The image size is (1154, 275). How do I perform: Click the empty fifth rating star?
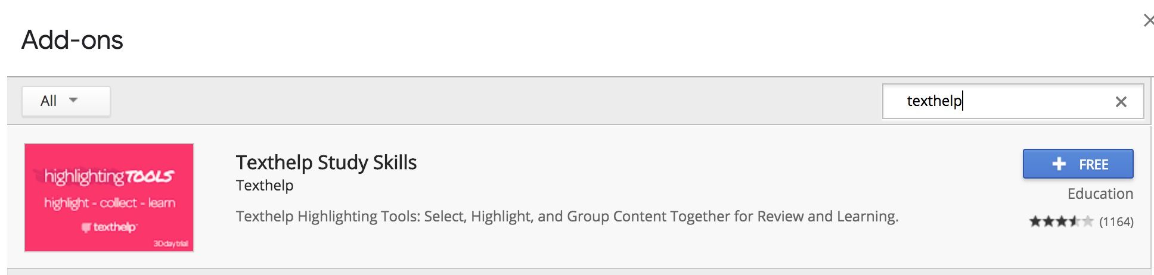(1087, 222)
